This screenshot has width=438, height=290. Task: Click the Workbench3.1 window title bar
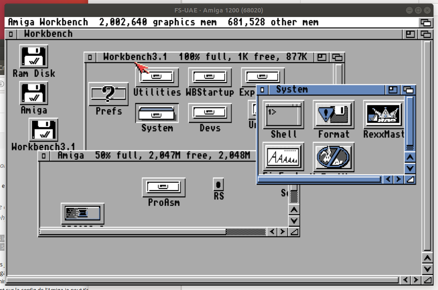[x=205, y=57]
